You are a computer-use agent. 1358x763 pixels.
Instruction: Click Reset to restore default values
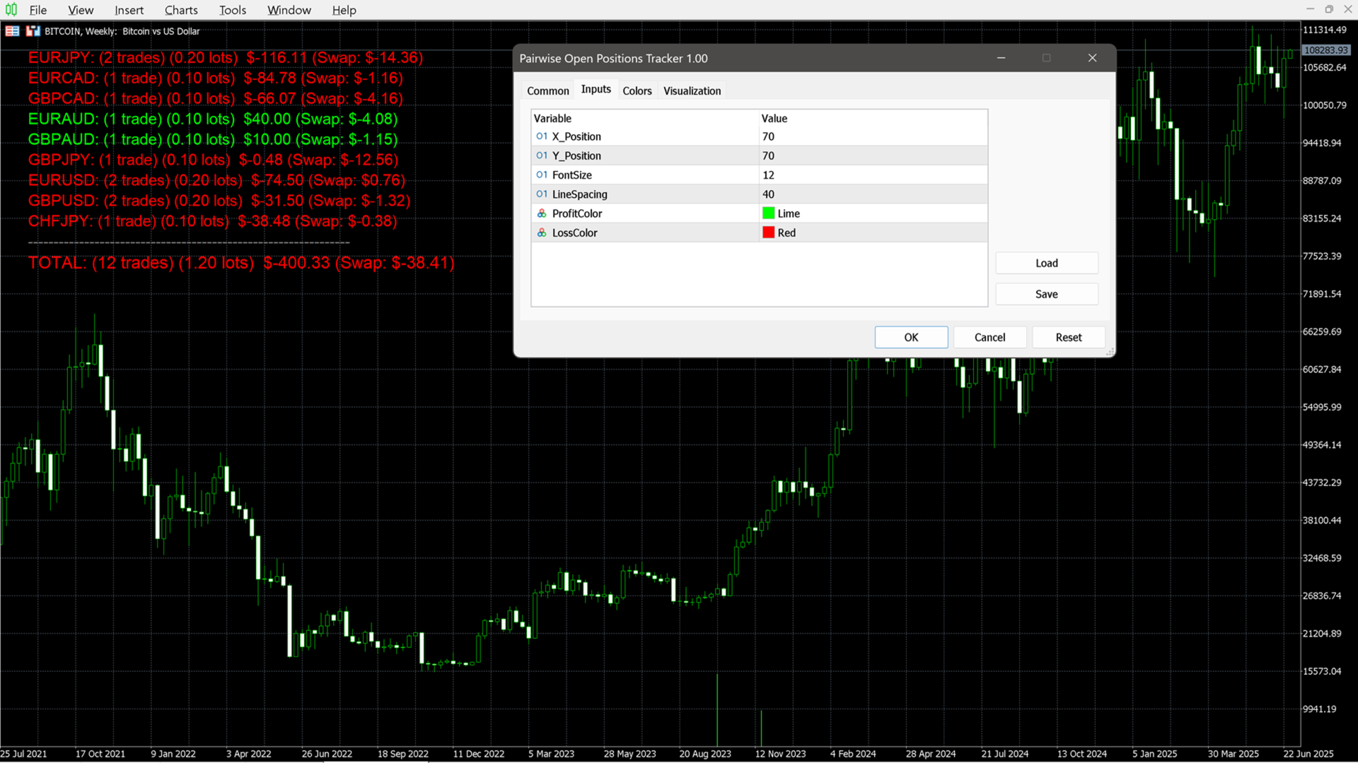pyautogui.click(x=1068, y=337)
